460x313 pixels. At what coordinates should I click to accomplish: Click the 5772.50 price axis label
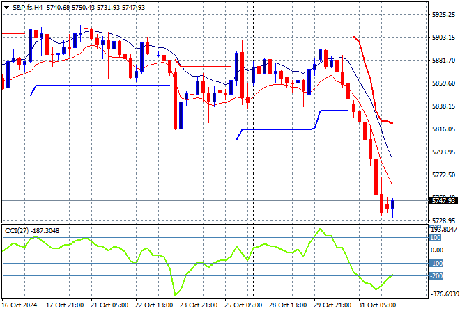point(443,175)
